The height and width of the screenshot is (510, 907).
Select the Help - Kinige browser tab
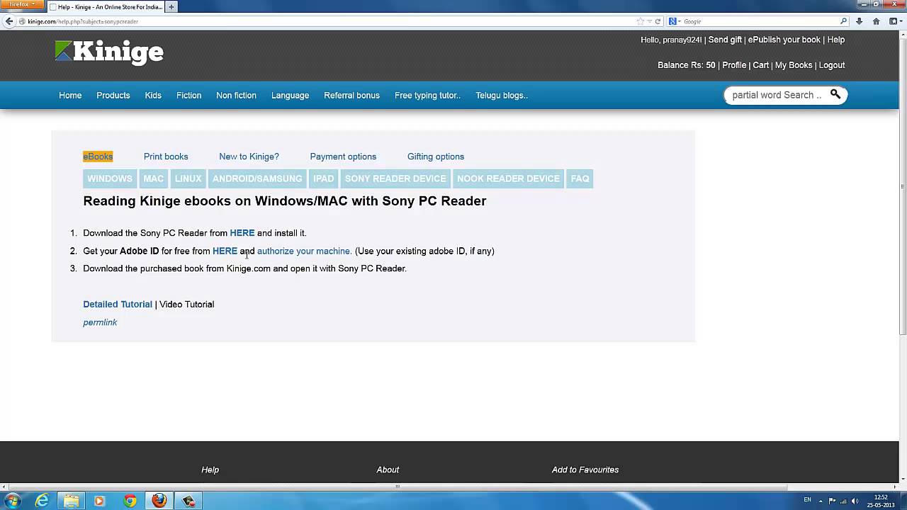click(x=106, y=7)
